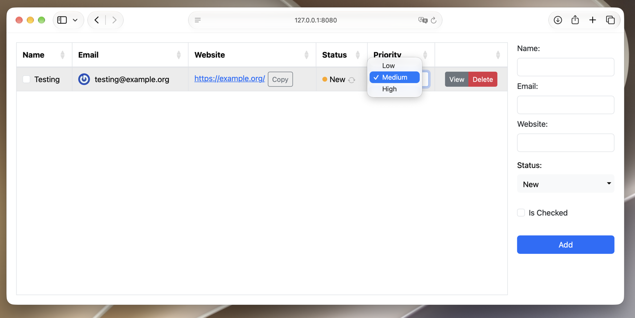Sort table by Status column arrows
Screen dimensions: 635x318
click(x=357, y=55)
